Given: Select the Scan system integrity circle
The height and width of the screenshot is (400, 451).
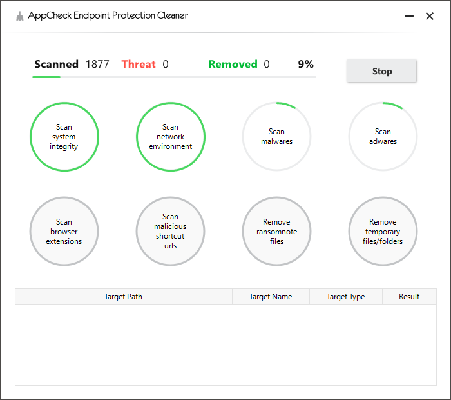Looking at the screenshot, I should click(64, 137).
